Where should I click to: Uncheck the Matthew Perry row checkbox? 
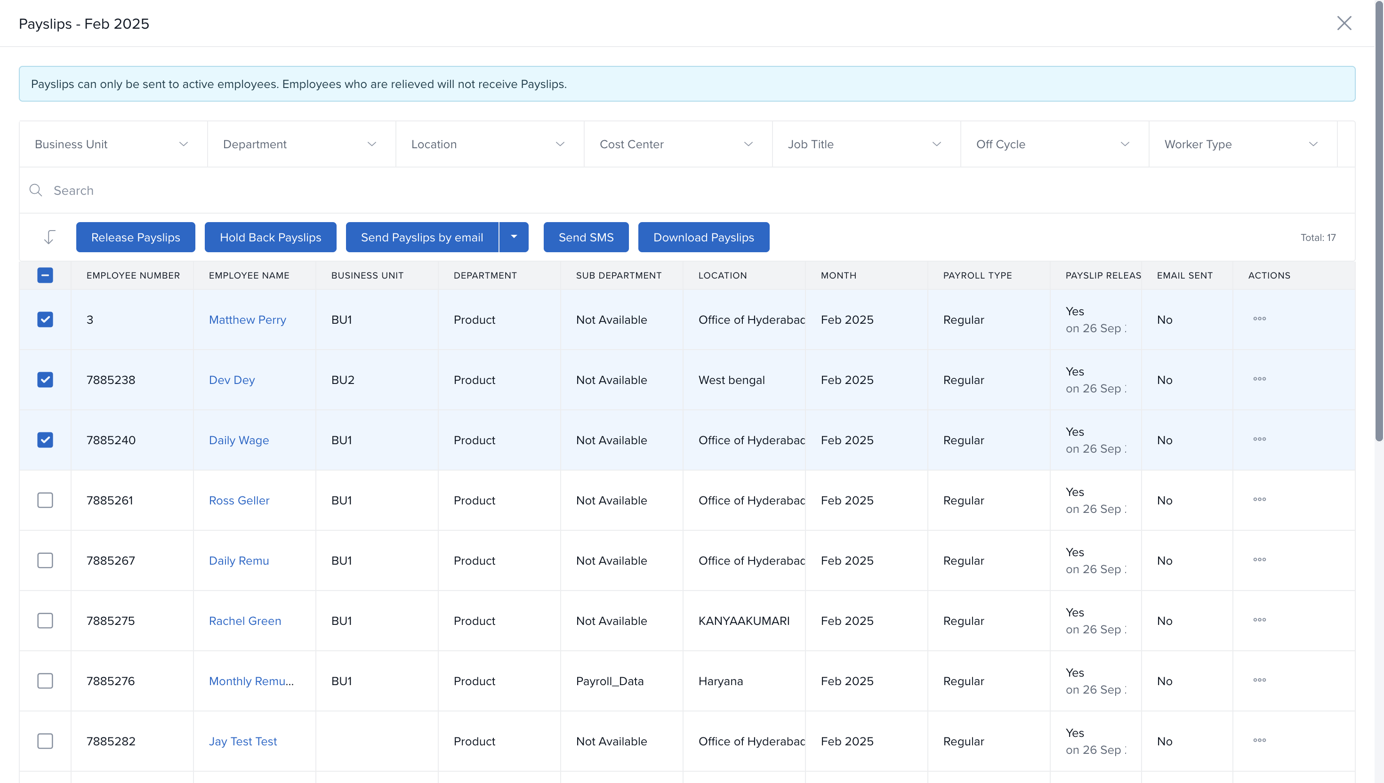pyautogui.click(x=45, y=320)
